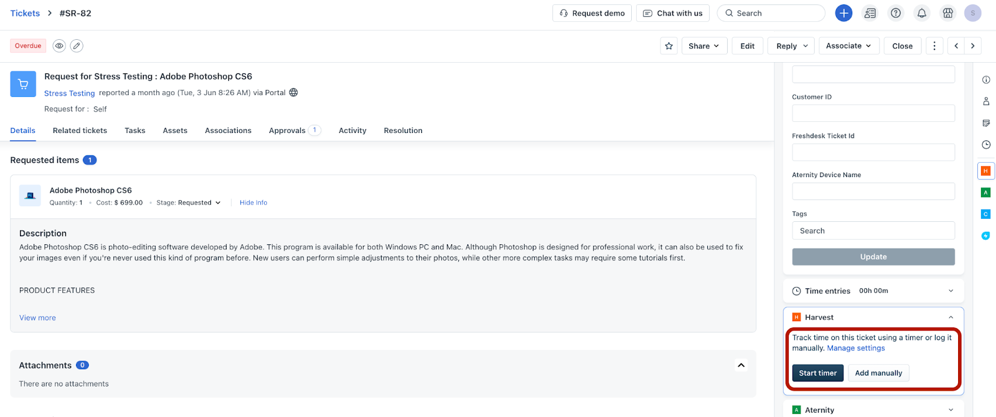Image resolution: width=996 pixels, height=417 pixels.
Task: Click the Adobe Photoshop CS6 item thumbnail
Action: pyautogui.click(x=30, y=196)
